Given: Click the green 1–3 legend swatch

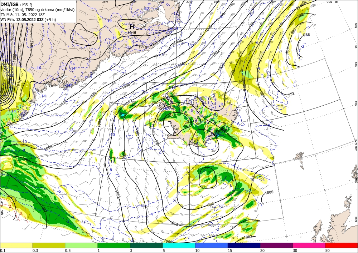Looking at the screenshot, I should [x=114, y=245].
